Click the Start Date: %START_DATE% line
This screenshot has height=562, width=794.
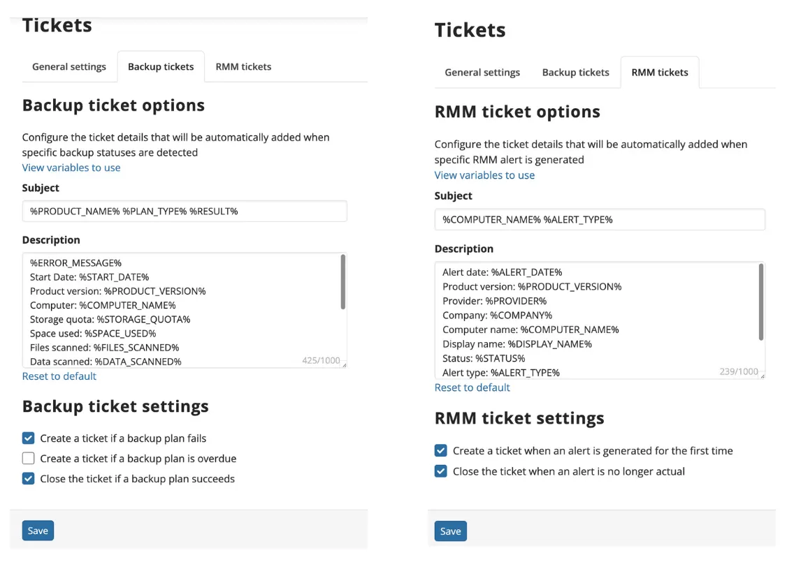coord(89,277)
